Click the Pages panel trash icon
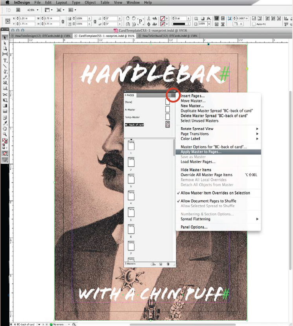 (x=168, y=264)
